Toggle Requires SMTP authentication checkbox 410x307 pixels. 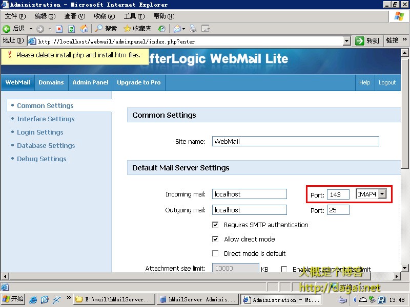pyautogui.click(x=215, y=225)
